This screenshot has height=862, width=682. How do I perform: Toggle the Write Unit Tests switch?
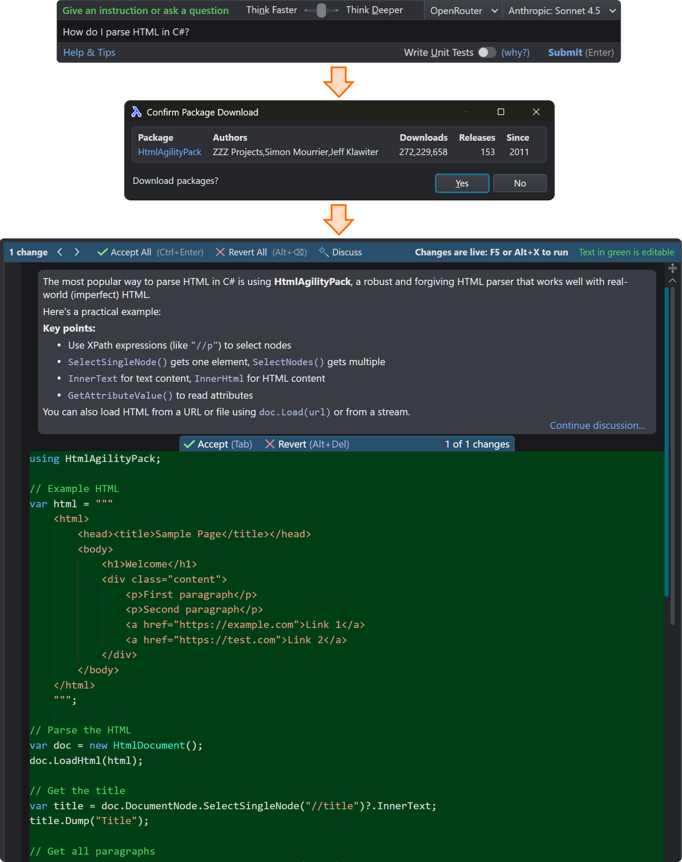click(x=487, y=53)
